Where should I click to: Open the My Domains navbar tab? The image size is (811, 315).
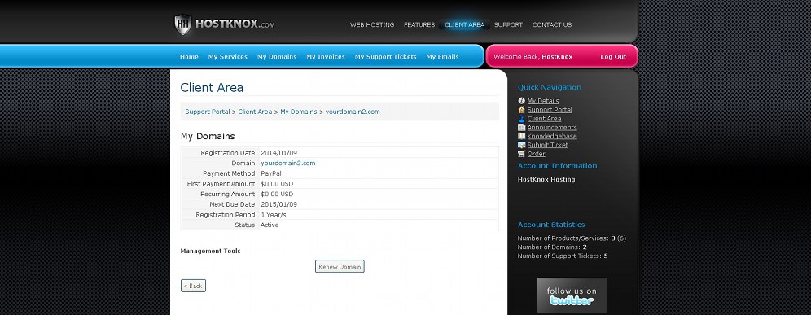277,57
